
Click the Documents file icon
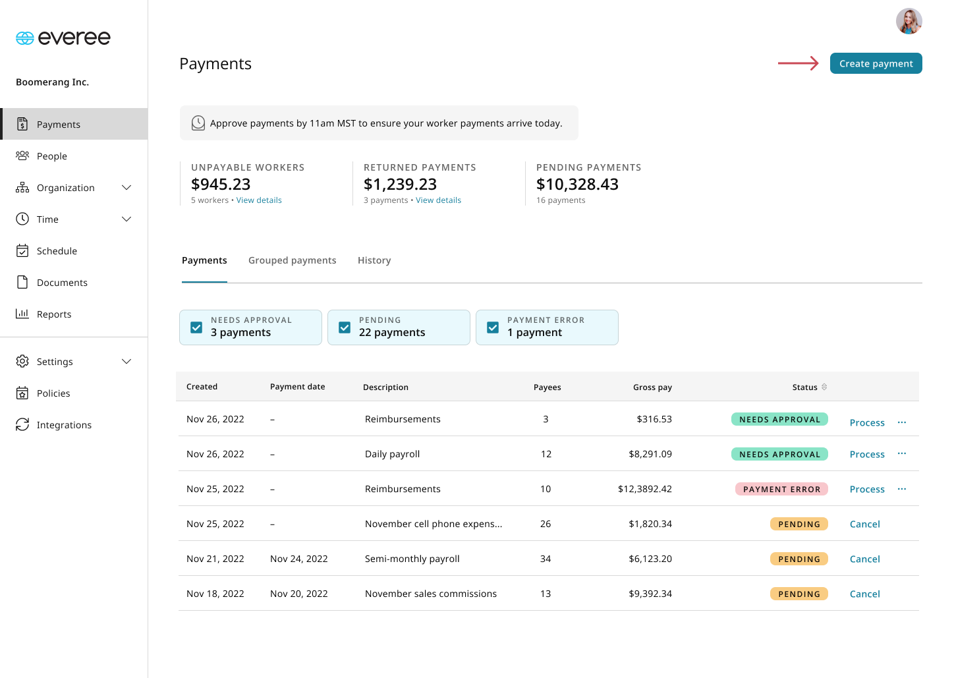22,282
